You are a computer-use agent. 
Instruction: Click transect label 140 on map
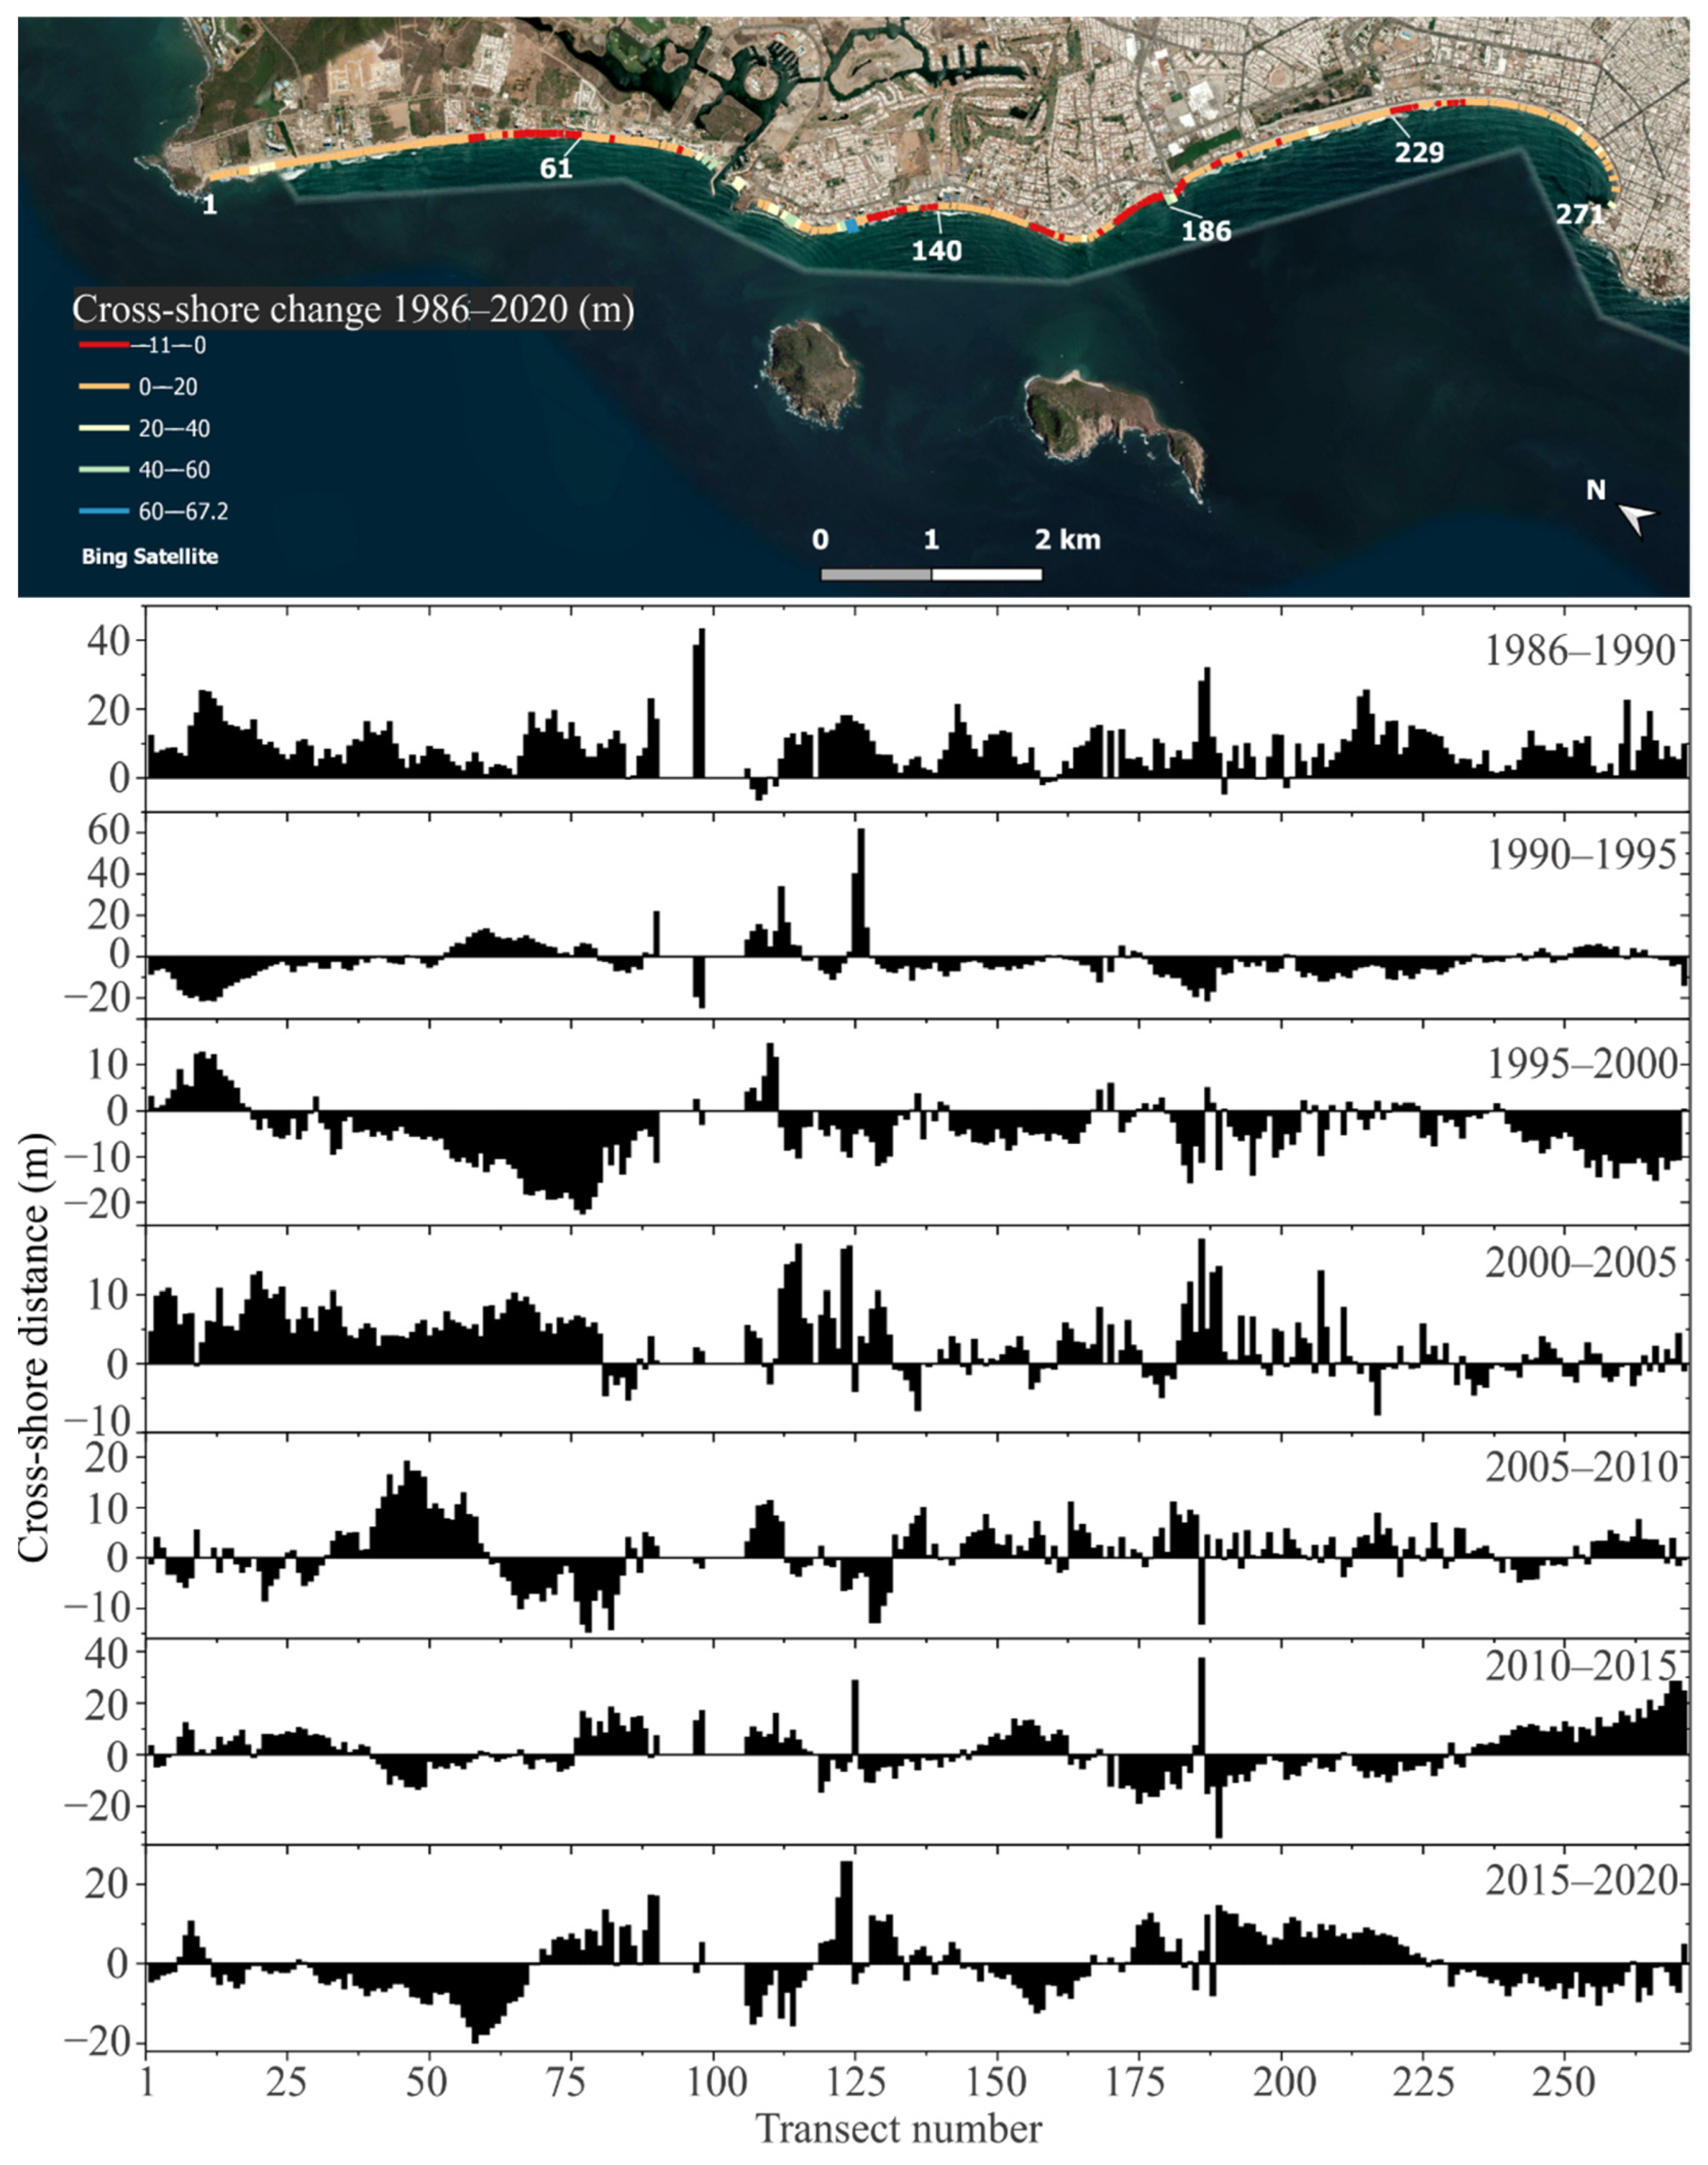click(x=936, y=250)
